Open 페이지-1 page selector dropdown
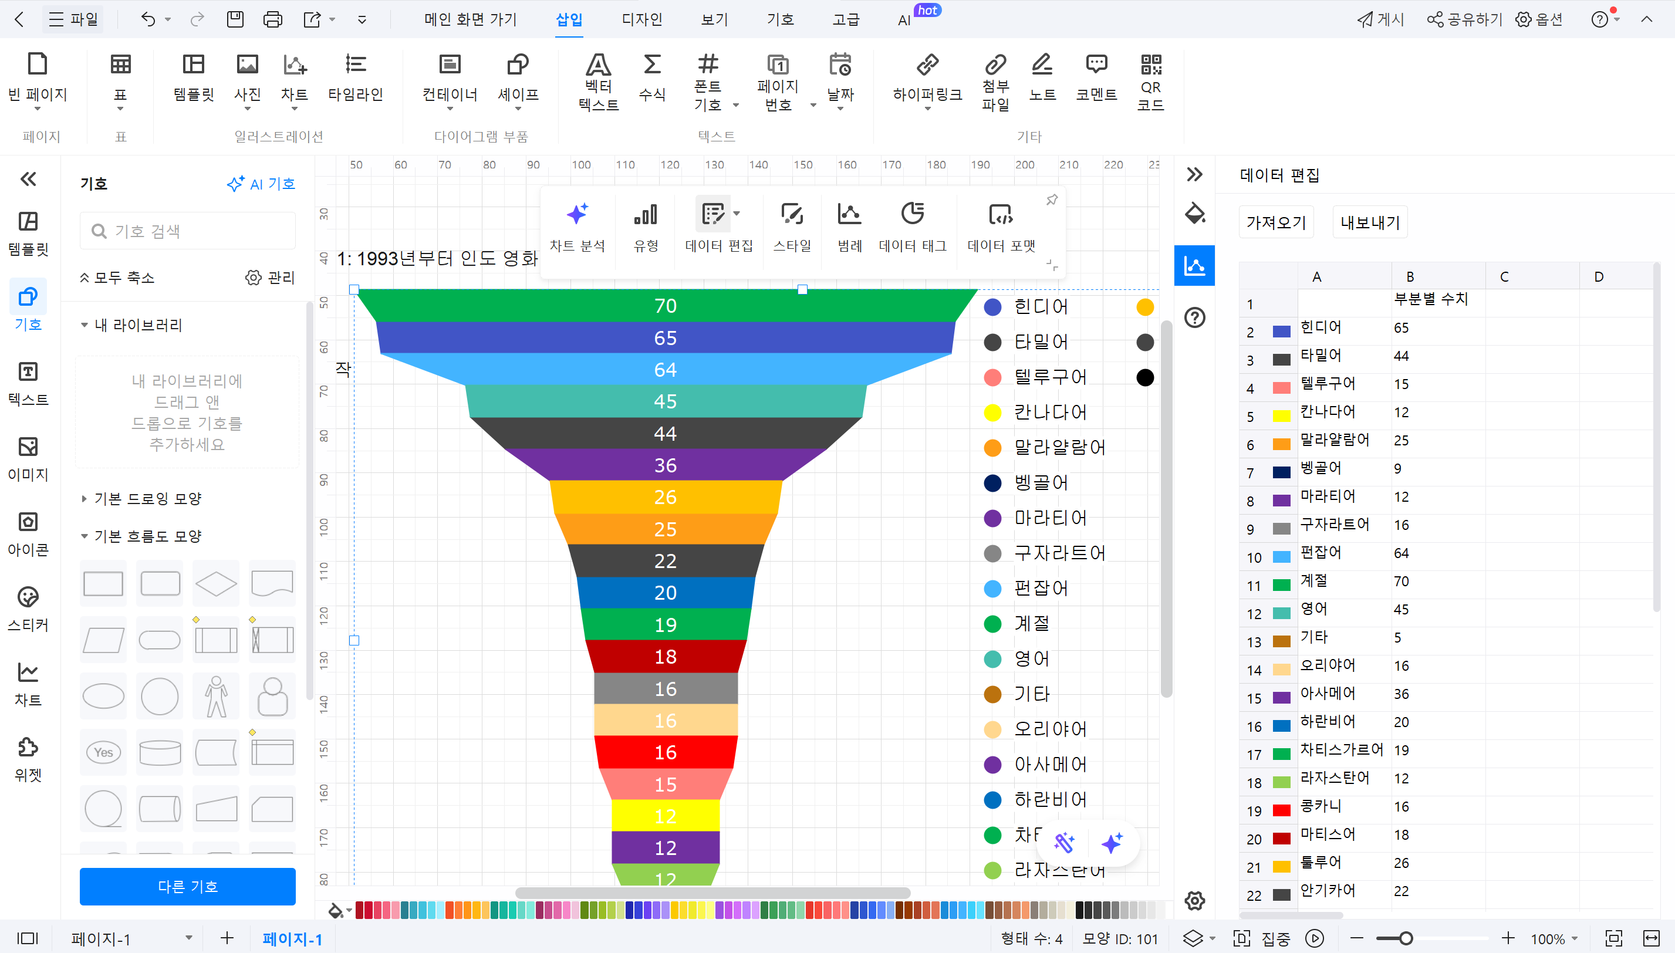This screenshot has width=1675, height=953. [188, 938]
